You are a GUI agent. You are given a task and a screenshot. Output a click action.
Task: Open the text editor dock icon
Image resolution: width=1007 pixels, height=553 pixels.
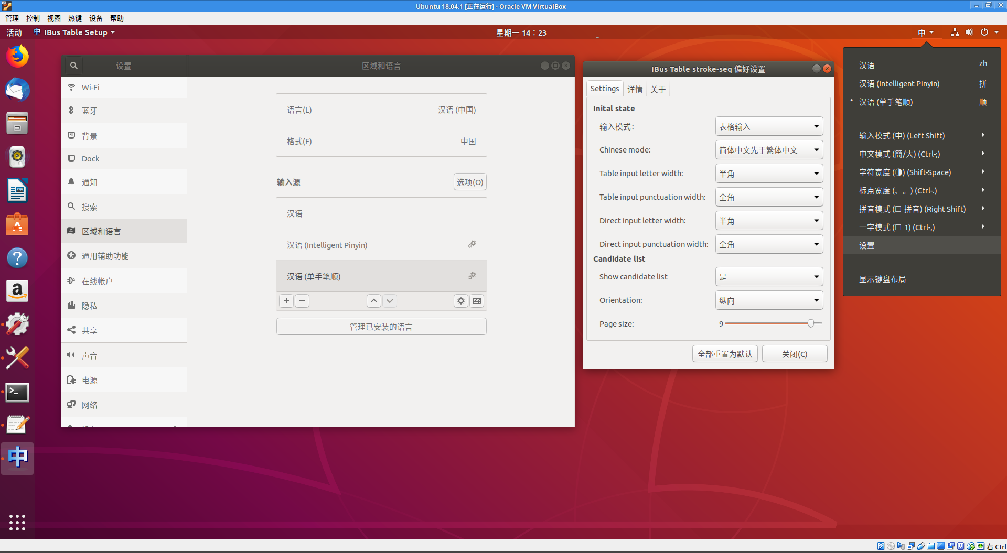17,425
